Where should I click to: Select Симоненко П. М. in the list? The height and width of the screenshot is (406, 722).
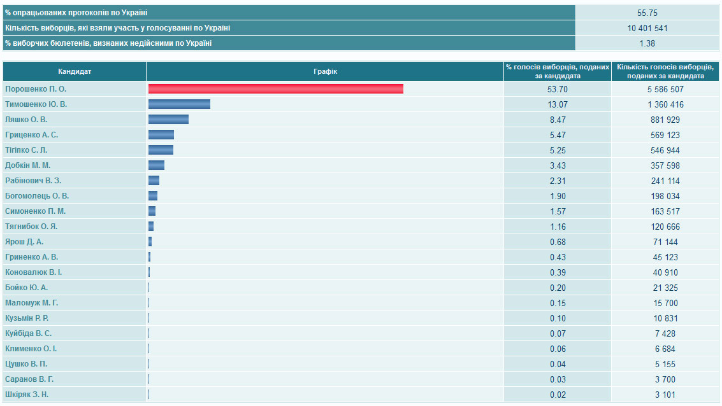pyautogui.click(x=35, y=211)
